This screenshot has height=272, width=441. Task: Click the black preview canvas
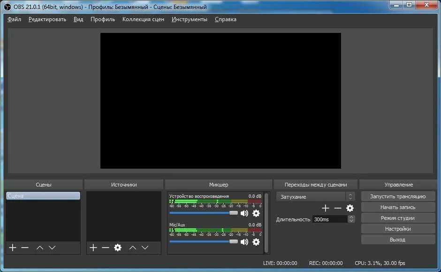(220, 101)
